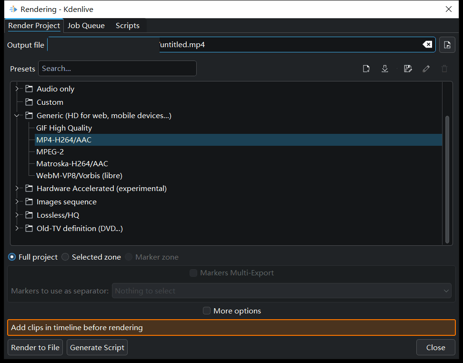Open the Markers to use as separator dropdown
This screenshot has height=363, width=463.
click(x=282, y=291)
